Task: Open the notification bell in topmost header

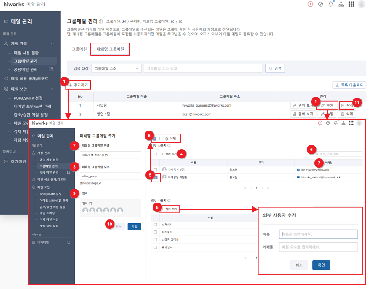Action: [331, 4]
